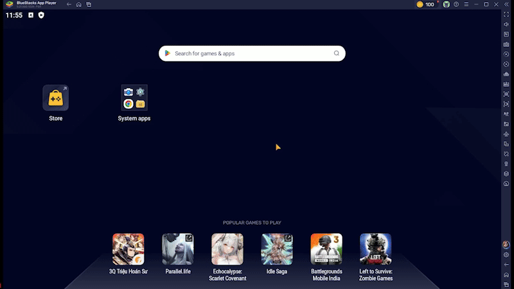Click the stacked layers sidebar icon
Viewport: 514px width, 289px height.
[x=506, y=174]
